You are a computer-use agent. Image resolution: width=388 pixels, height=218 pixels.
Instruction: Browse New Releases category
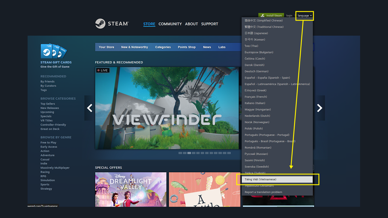[x=50, y=108]
